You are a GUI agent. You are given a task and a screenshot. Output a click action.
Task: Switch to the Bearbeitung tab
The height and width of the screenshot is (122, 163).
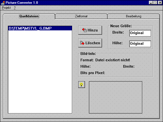click(133, 16)
